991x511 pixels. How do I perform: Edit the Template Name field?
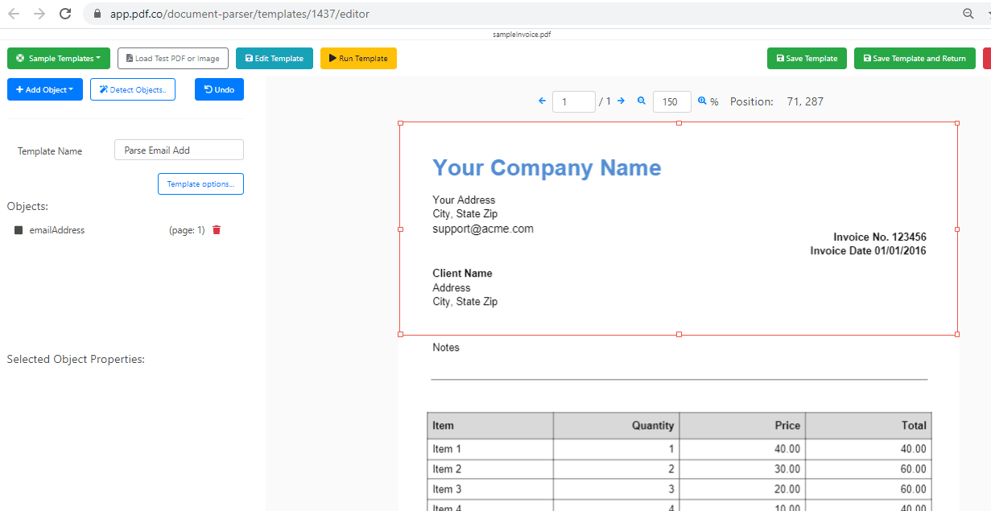pyautogui.click(x=179, y=150)
